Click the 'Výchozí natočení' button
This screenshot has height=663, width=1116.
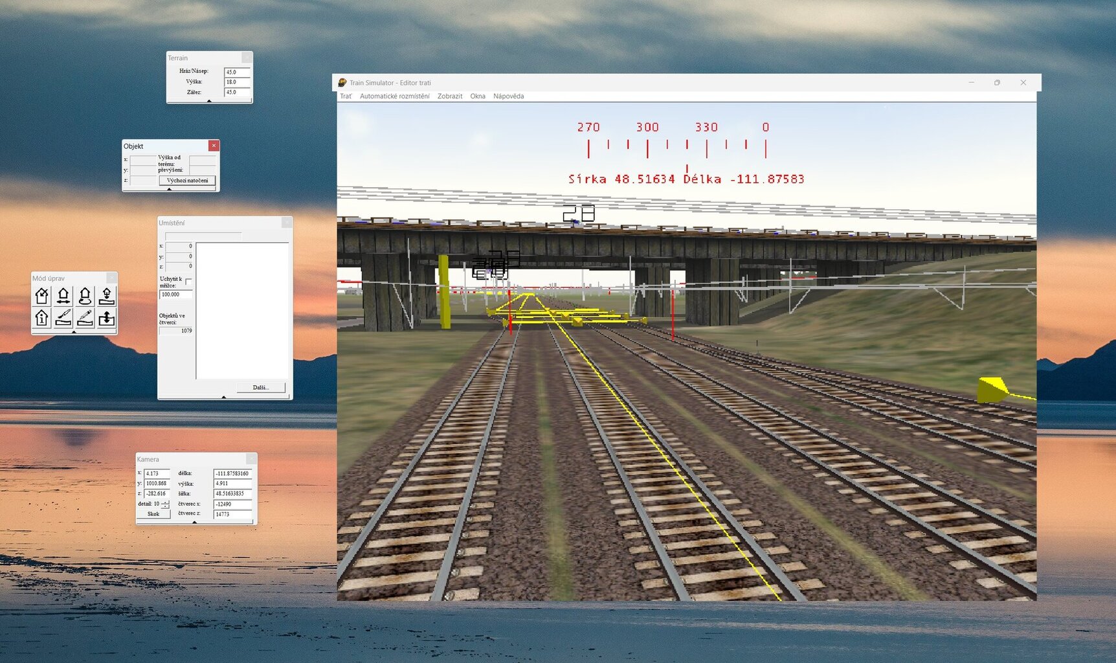pos(187,181)
